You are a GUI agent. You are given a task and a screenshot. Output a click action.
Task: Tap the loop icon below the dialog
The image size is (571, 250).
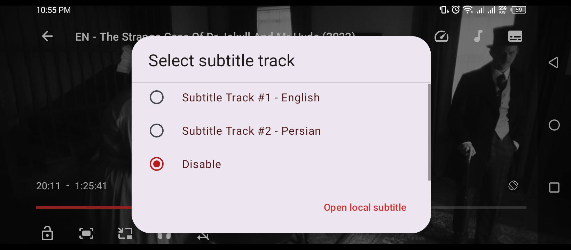click(203, 237)
